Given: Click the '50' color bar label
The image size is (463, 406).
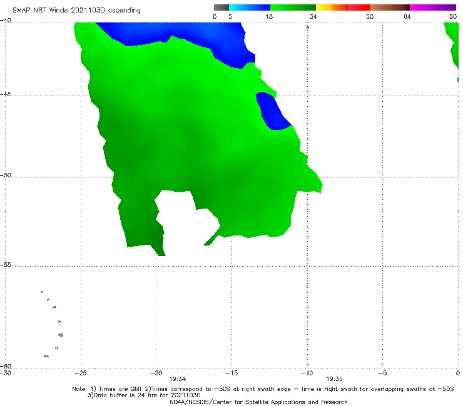Looking at the screenshot, I should (370, 17).
